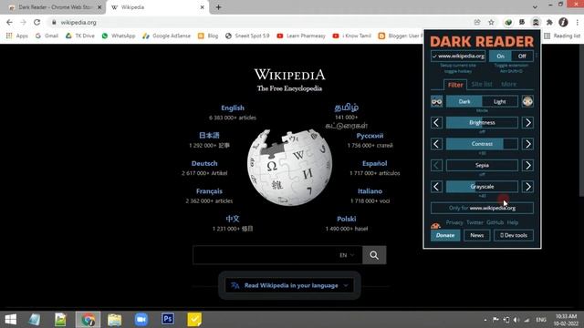Screen dimensions: 584x328
Task: Decrease Brightness with left arrow
Action: coord(436,123)
